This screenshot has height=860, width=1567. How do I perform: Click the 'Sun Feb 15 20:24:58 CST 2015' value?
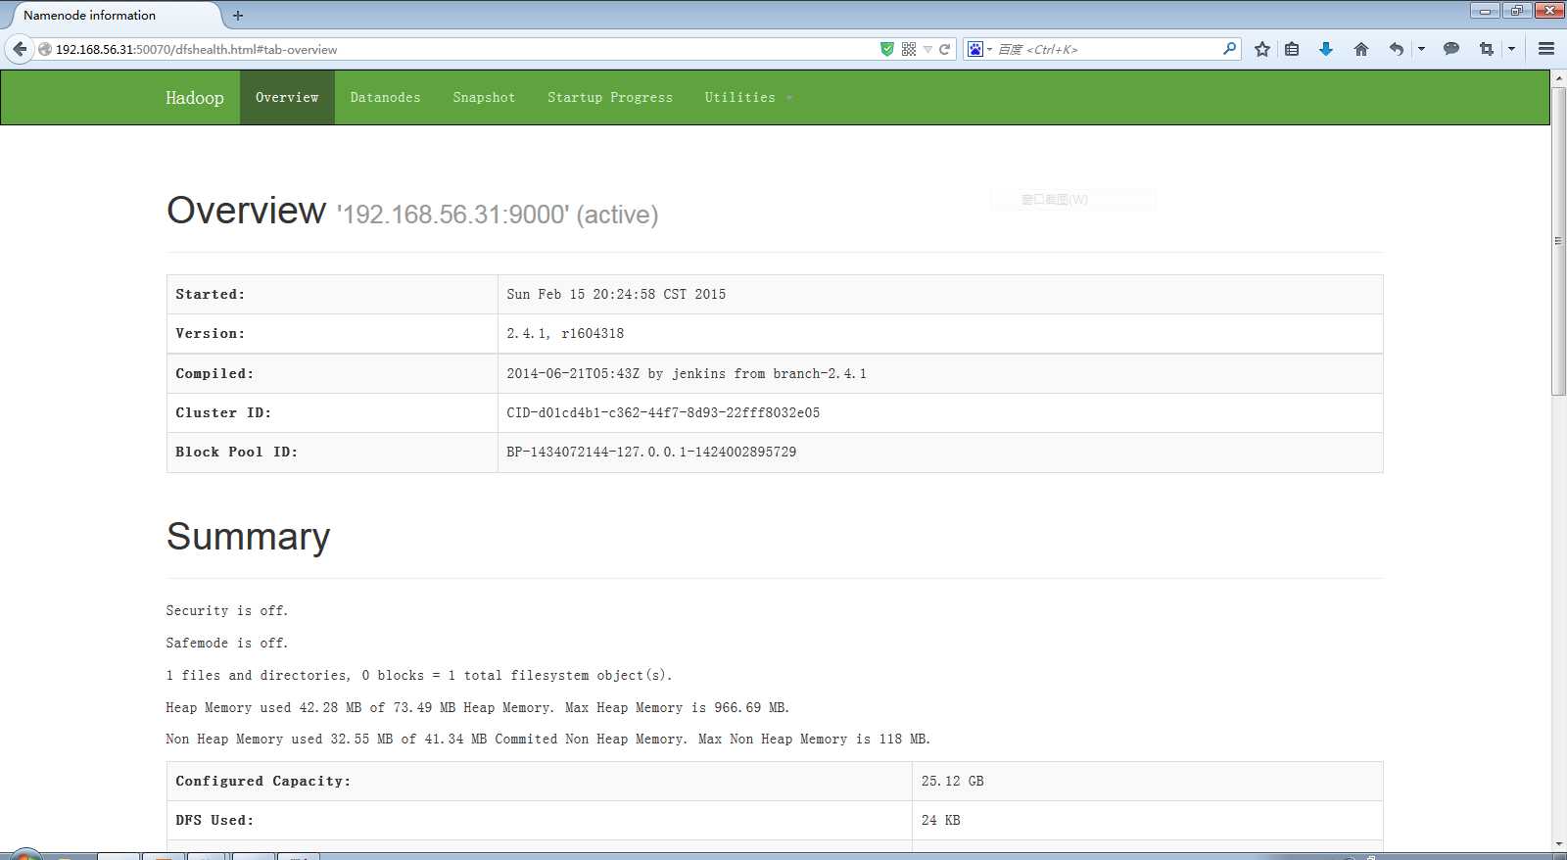(616, 294)
